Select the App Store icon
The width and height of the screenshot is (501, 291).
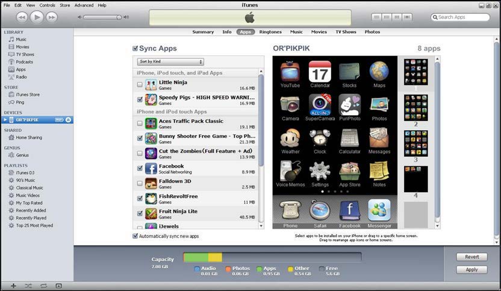(349, 171)
